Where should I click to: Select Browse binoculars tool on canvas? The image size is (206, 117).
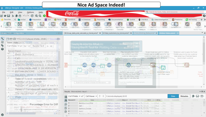[163, 67]
